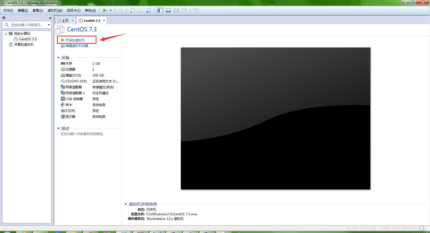Click the Unity mode toolbar icon
Viewport: 430px width, 233px height.
tap(184, 10)
